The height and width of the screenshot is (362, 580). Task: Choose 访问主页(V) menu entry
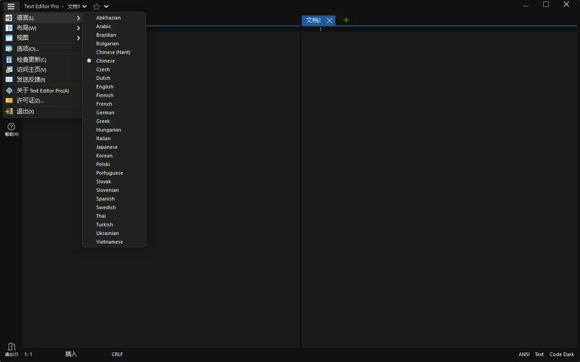tap(43, 69)
